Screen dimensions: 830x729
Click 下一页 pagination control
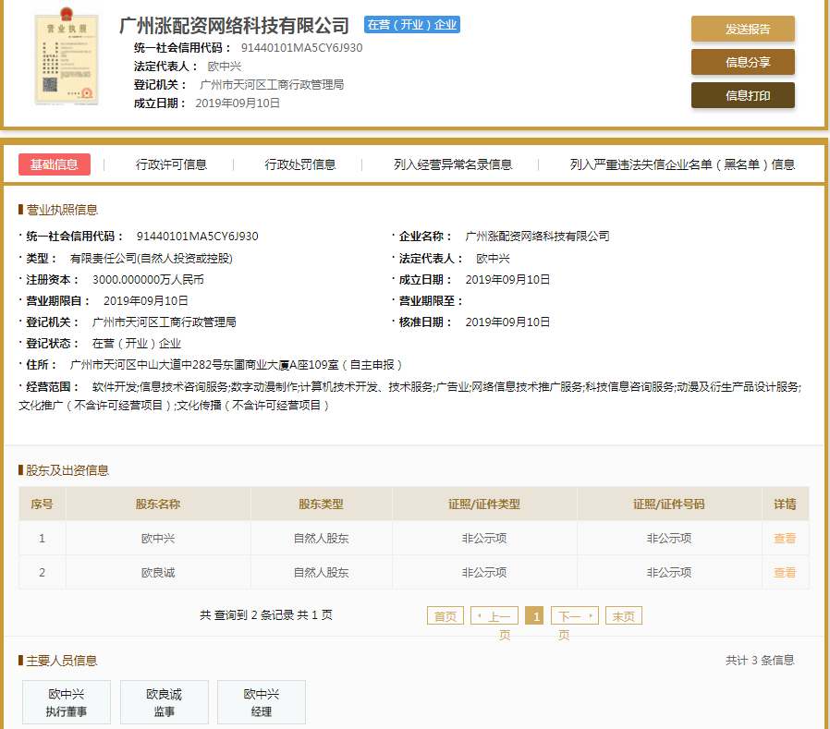coord(574,614)
